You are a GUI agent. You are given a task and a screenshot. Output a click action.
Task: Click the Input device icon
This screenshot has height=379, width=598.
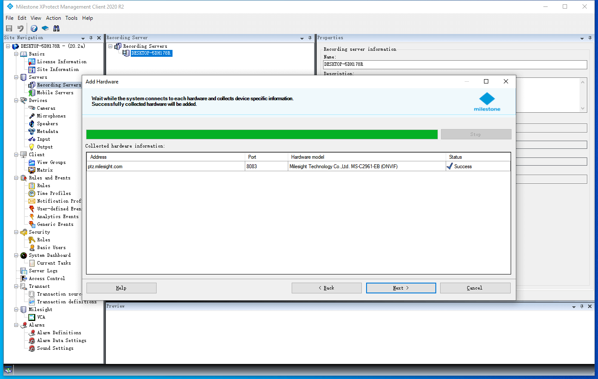(x=32, y=139)
